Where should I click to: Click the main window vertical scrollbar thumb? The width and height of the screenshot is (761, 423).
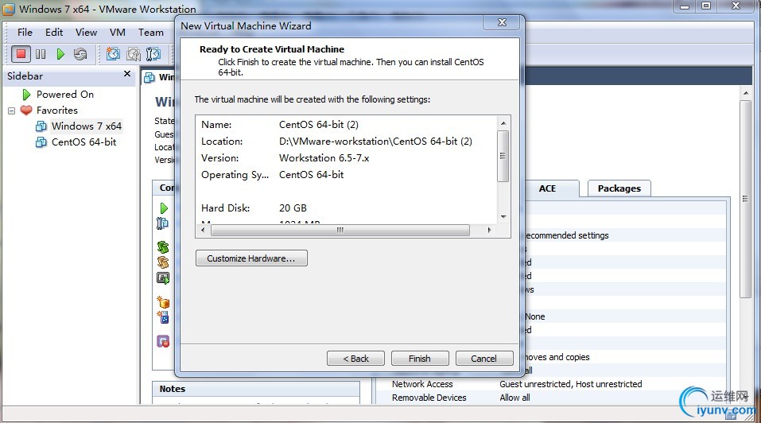[745, 199]
